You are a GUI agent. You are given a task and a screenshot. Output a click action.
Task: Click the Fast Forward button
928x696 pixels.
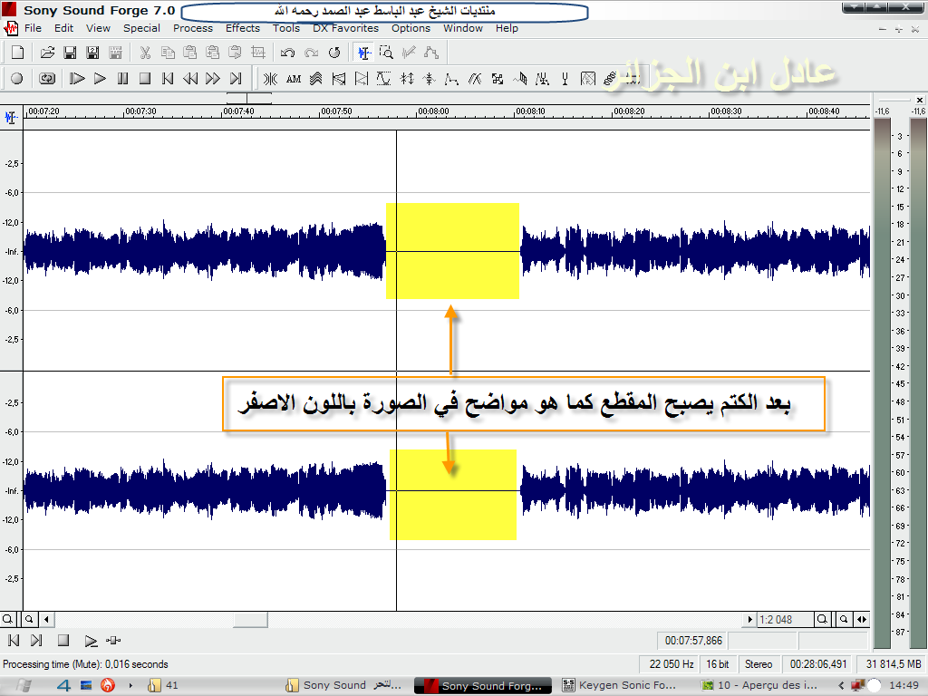[x=213, y=78]
